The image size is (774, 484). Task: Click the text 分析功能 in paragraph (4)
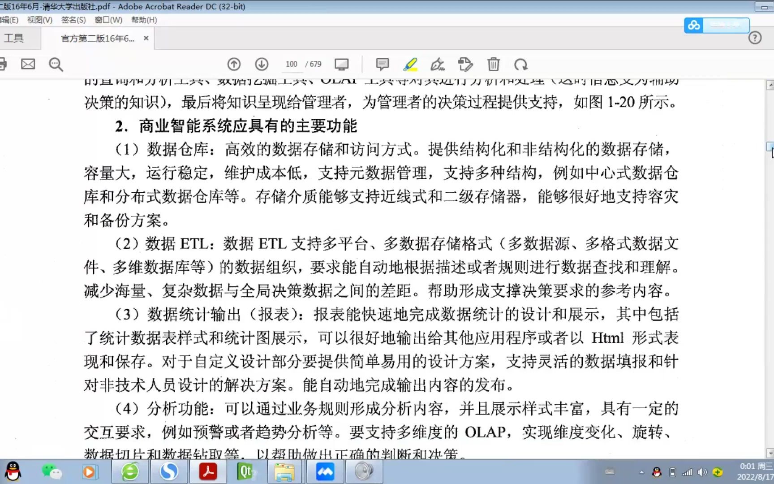point(177,409)
